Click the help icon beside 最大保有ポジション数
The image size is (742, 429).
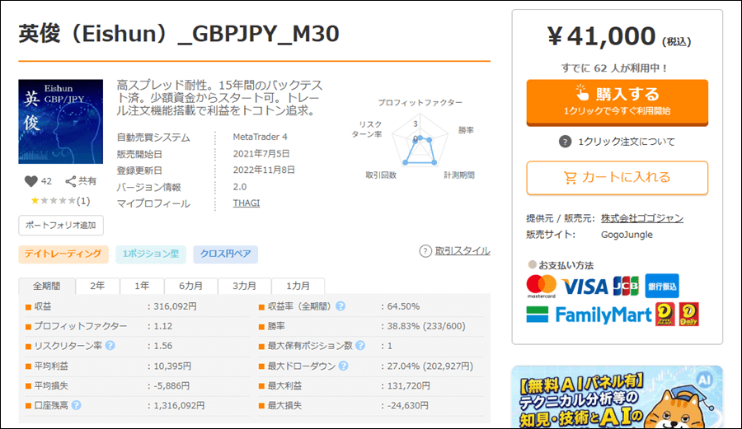360,346
